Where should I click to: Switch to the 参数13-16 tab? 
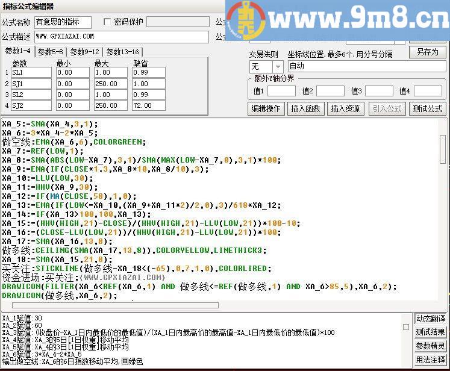(x=122, y=52)
